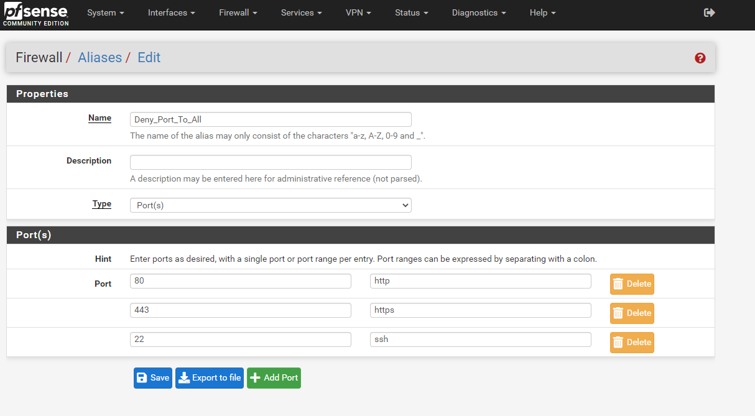Screen dimensions: 755x416
Task: Click the Edit breadcrumb link
Action: pyautogui.click(x=149, y=58)
